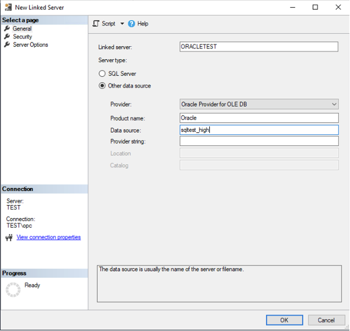Click the Server type label
Screen dimensions: 350x331
click(x=112, y=60)
